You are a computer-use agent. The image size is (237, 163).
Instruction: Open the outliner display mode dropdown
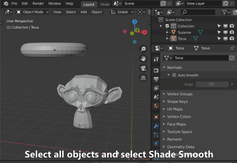170,12
